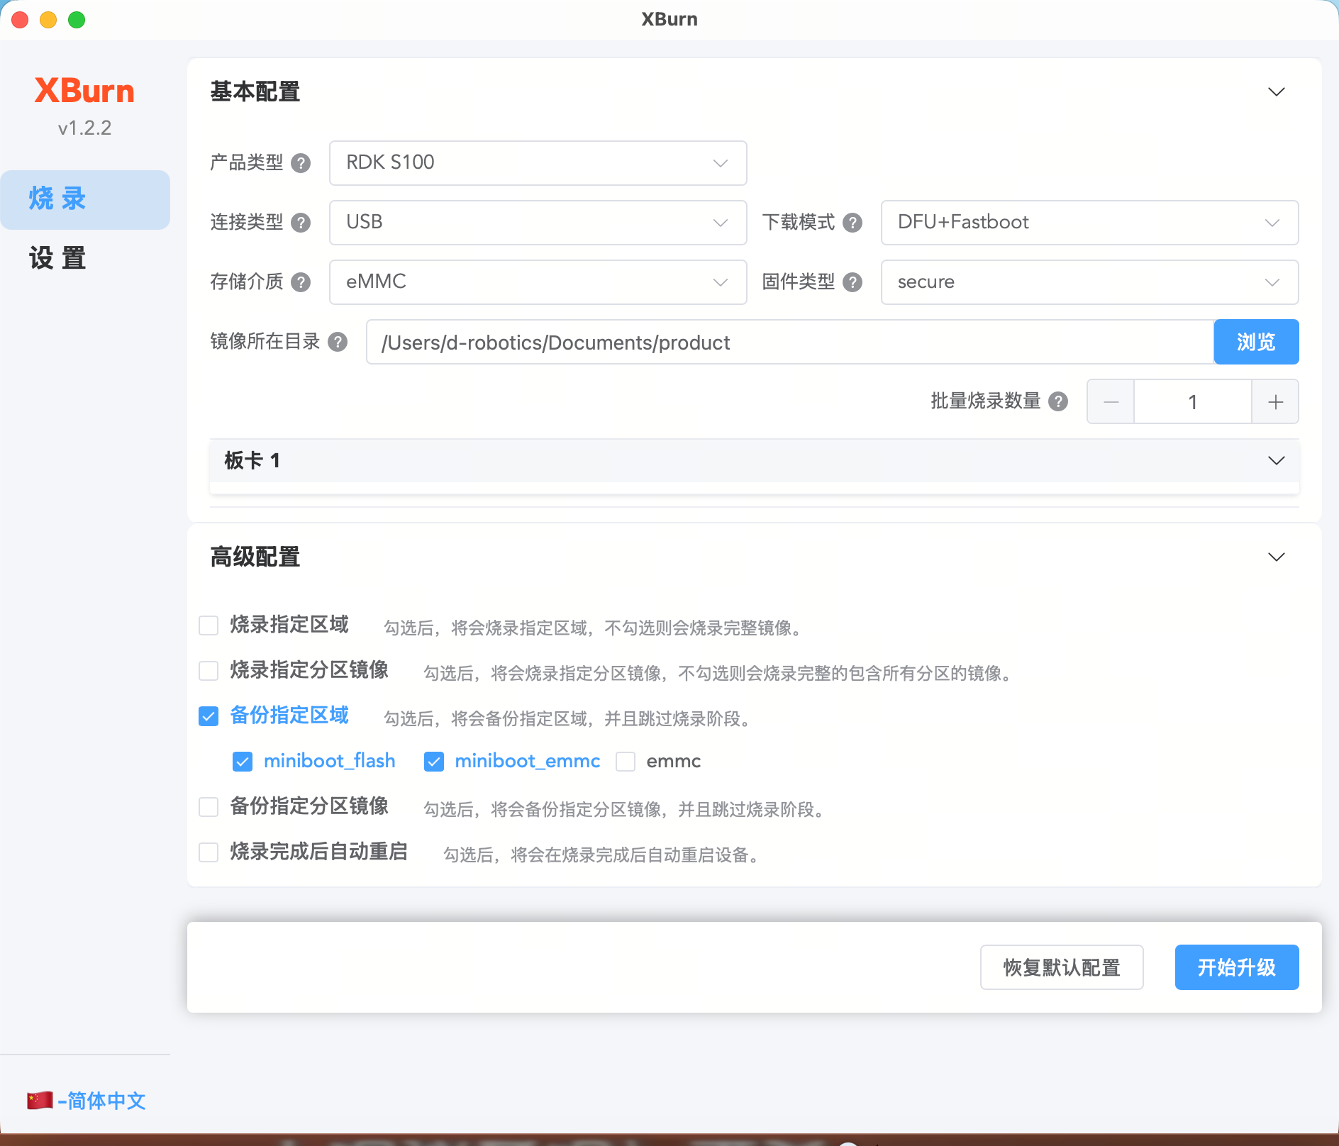This screenshot has height=1146, width=1339.
Task: Enable the 烧录指定区域 checkbox
Action: tap(209, 625)
